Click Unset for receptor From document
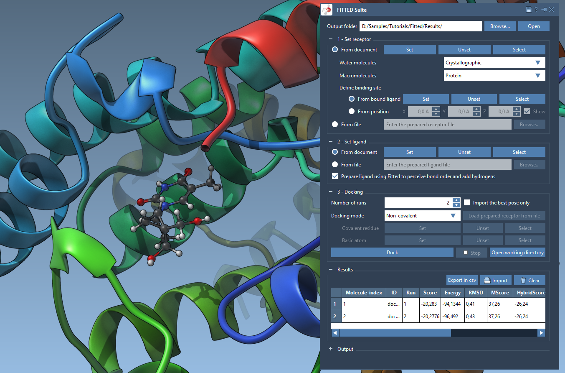The height and width of the screenshot is (373, 565). point(464,50)
